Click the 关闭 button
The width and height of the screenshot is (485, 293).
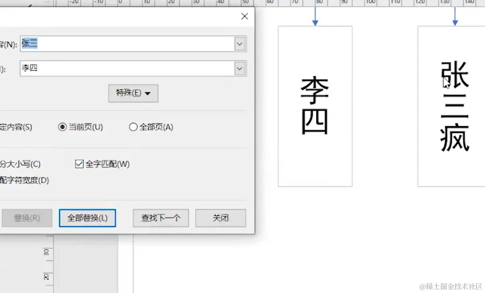(220, 218)
